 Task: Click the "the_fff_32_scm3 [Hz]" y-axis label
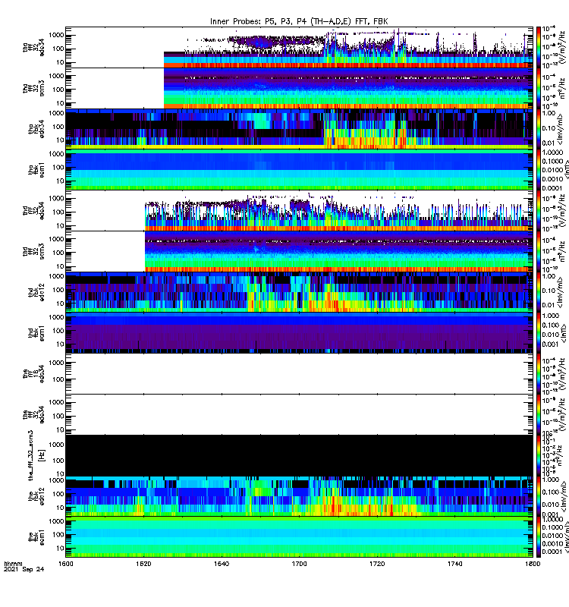[x=36, y=455]
